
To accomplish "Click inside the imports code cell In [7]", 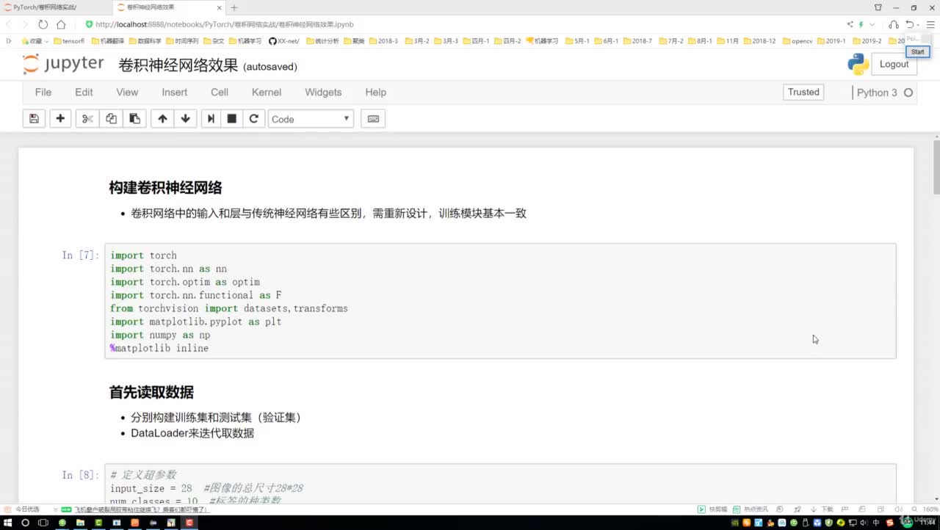I will coord(500,301).
